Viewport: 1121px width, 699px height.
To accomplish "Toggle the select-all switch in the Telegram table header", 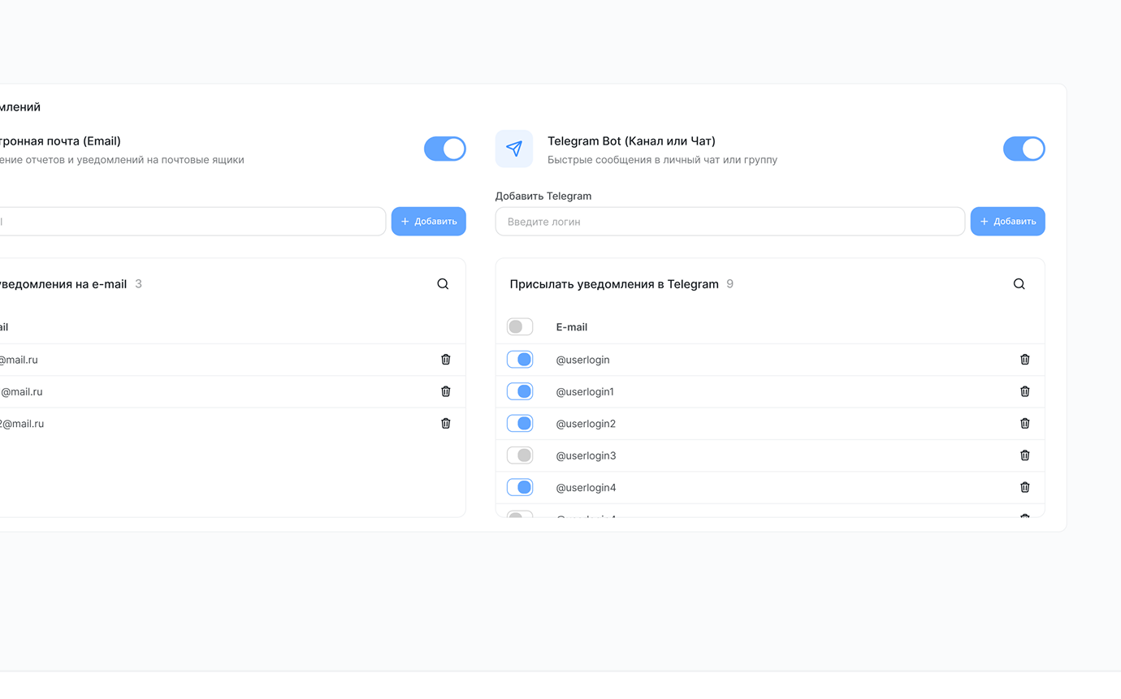I will point(520,327).
